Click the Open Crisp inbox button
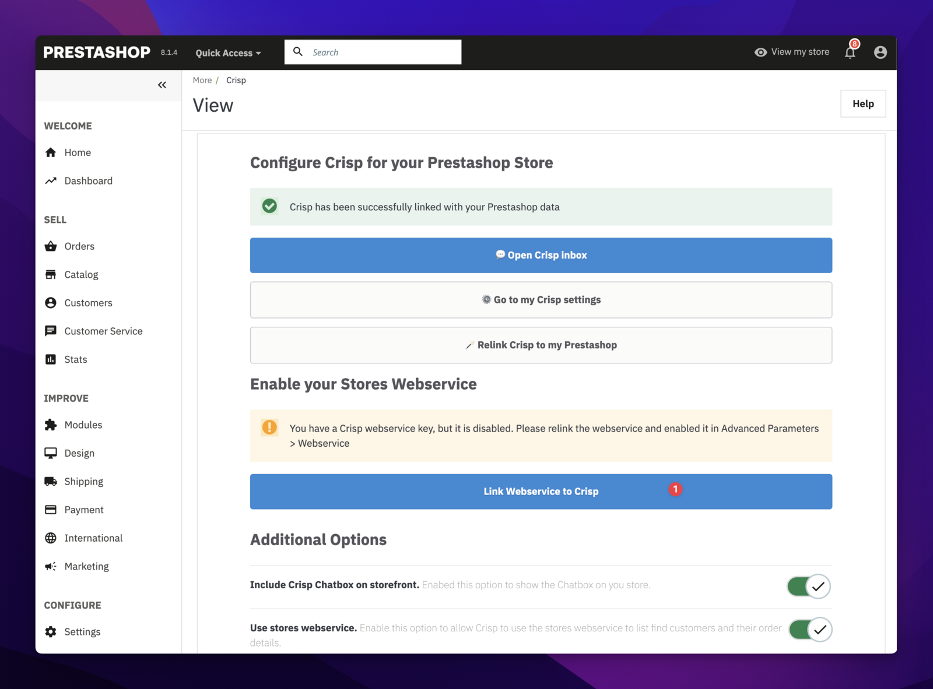The height and width of the screenshot is (689, 933). 541,255
